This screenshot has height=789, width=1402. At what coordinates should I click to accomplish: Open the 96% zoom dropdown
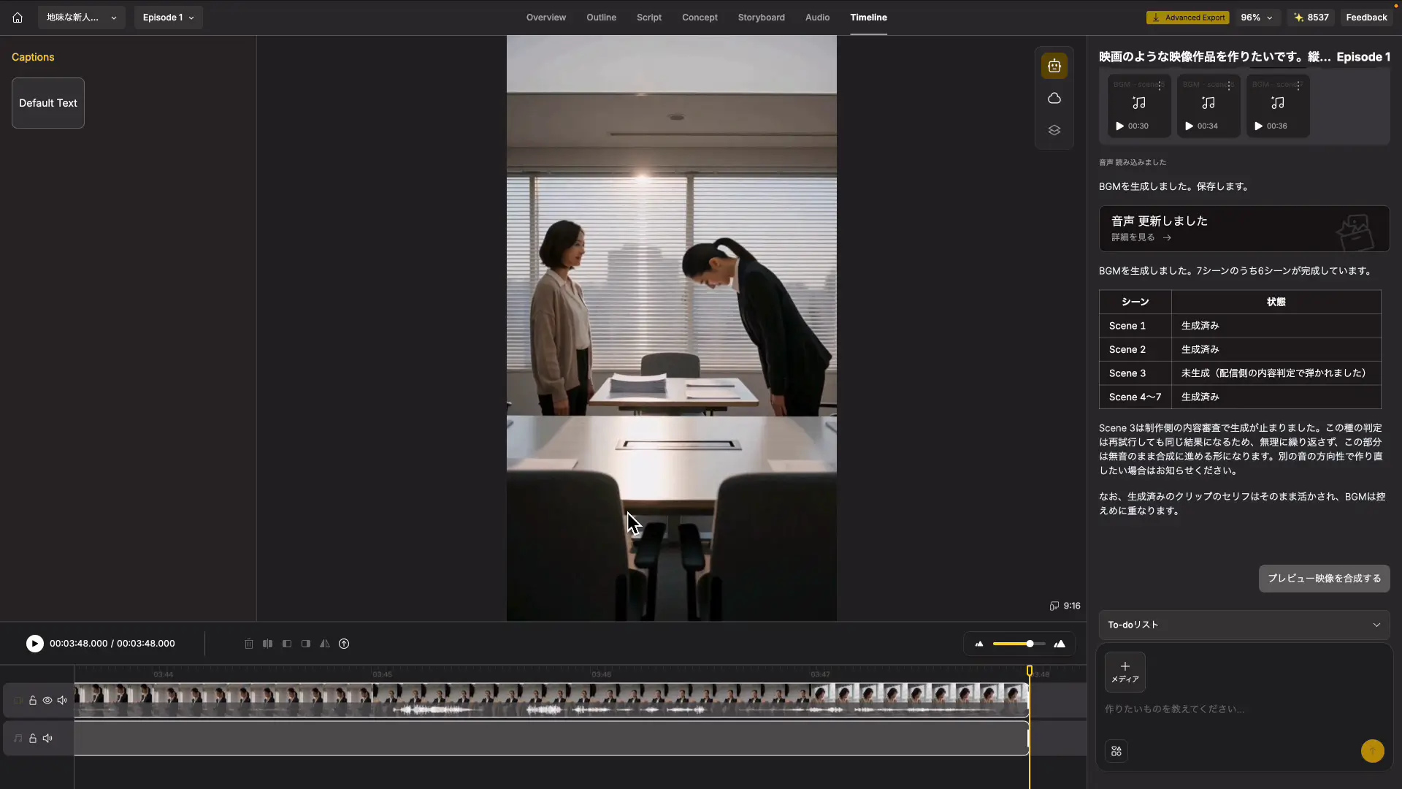point(1256,18)
